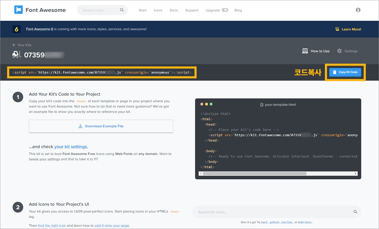Click the horizontal scrollbar in code sample
Viewport: 379px width, 229px height.
(255, 174)
